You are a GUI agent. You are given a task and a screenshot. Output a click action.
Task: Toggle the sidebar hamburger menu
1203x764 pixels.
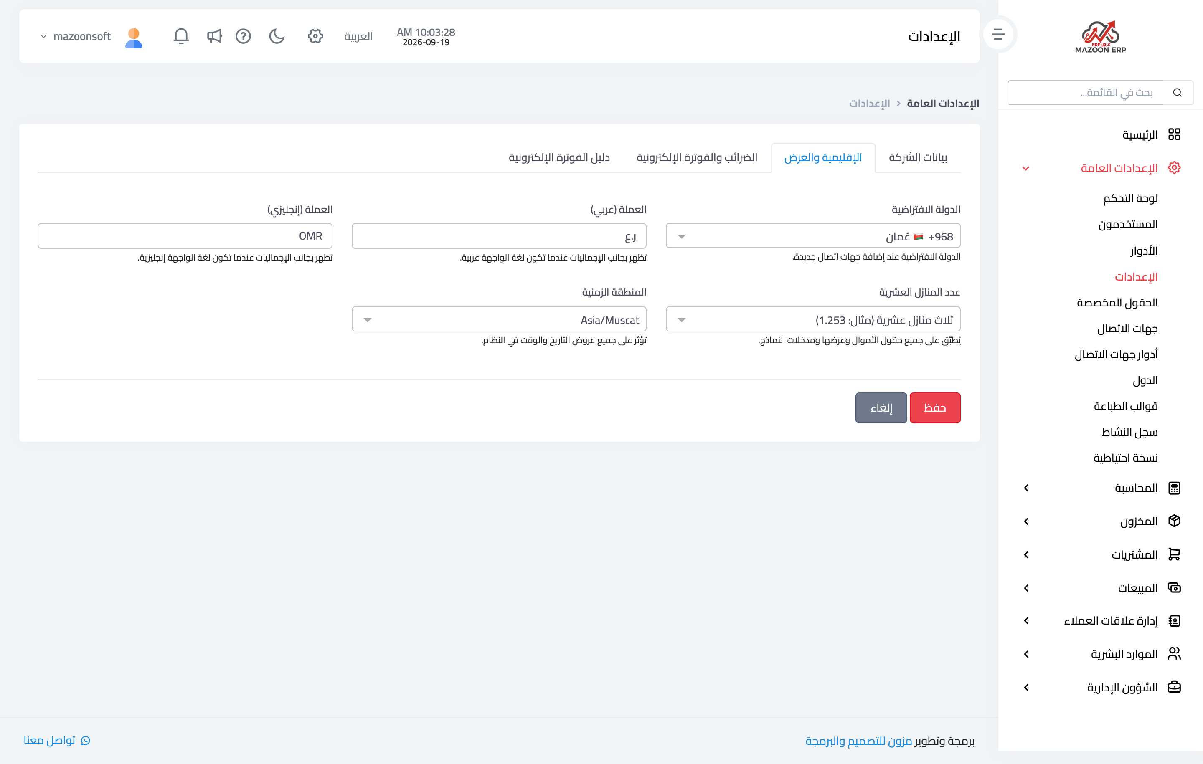pos(998,35)
